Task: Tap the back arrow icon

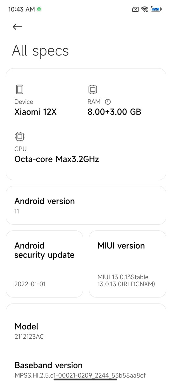Action: tap(17, 27)
